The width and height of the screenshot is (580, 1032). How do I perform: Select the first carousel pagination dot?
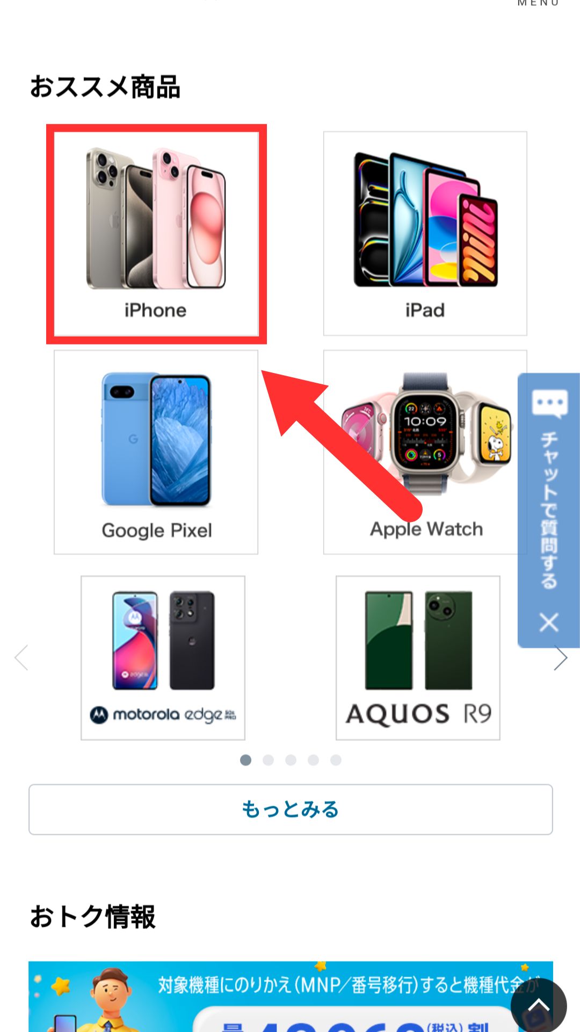(245, 760)
